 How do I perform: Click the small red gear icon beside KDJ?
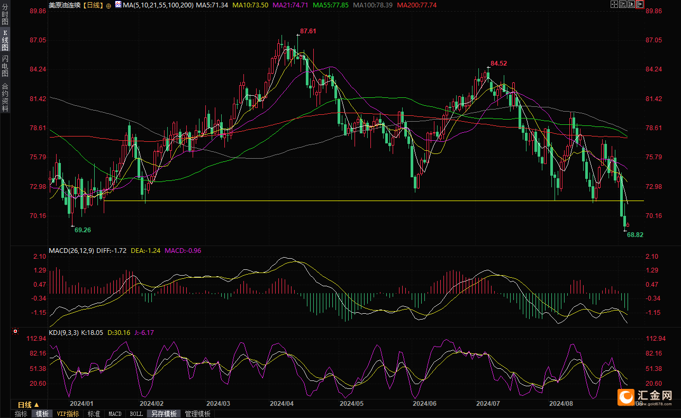pos(15,332)
